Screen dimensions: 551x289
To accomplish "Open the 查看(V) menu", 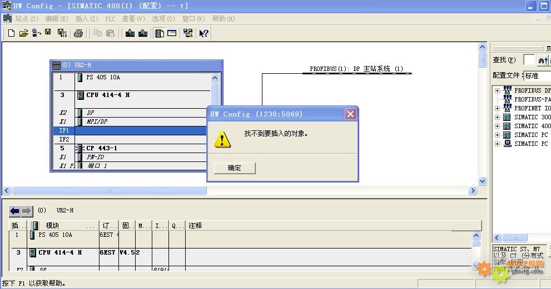I will pos(133,19).
